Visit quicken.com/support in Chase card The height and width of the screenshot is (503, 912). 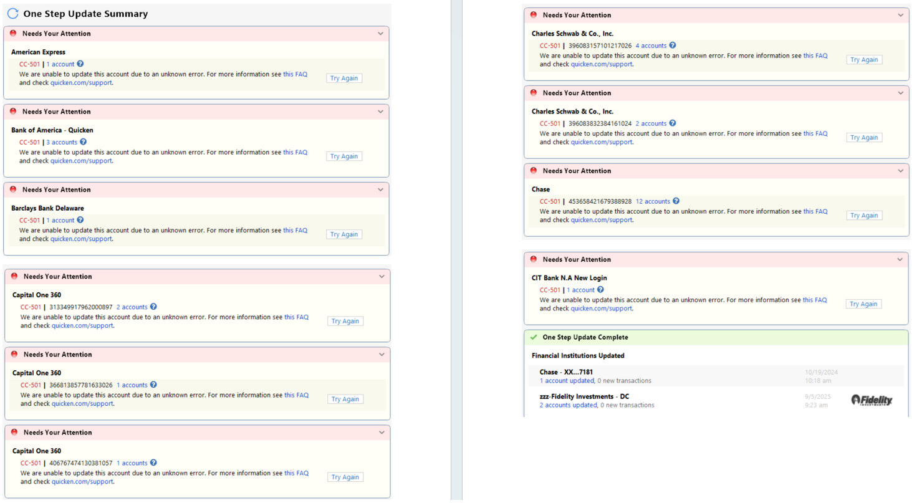pyautogui.click(x=602, y=219)
